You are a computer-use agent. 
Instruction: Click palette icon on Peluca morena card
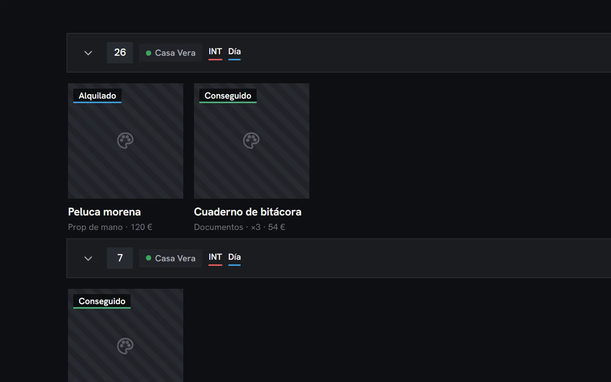[125, 141]
